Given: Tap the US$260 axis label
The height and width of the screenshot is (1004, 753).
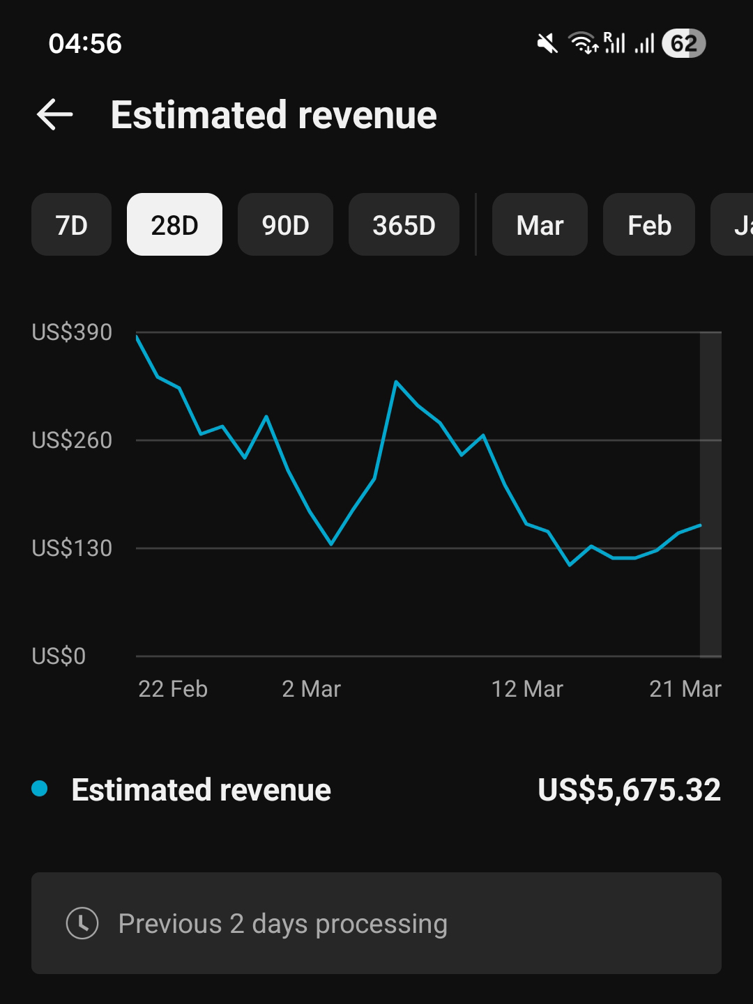Looking at the screenshot, I should point(72,440).
